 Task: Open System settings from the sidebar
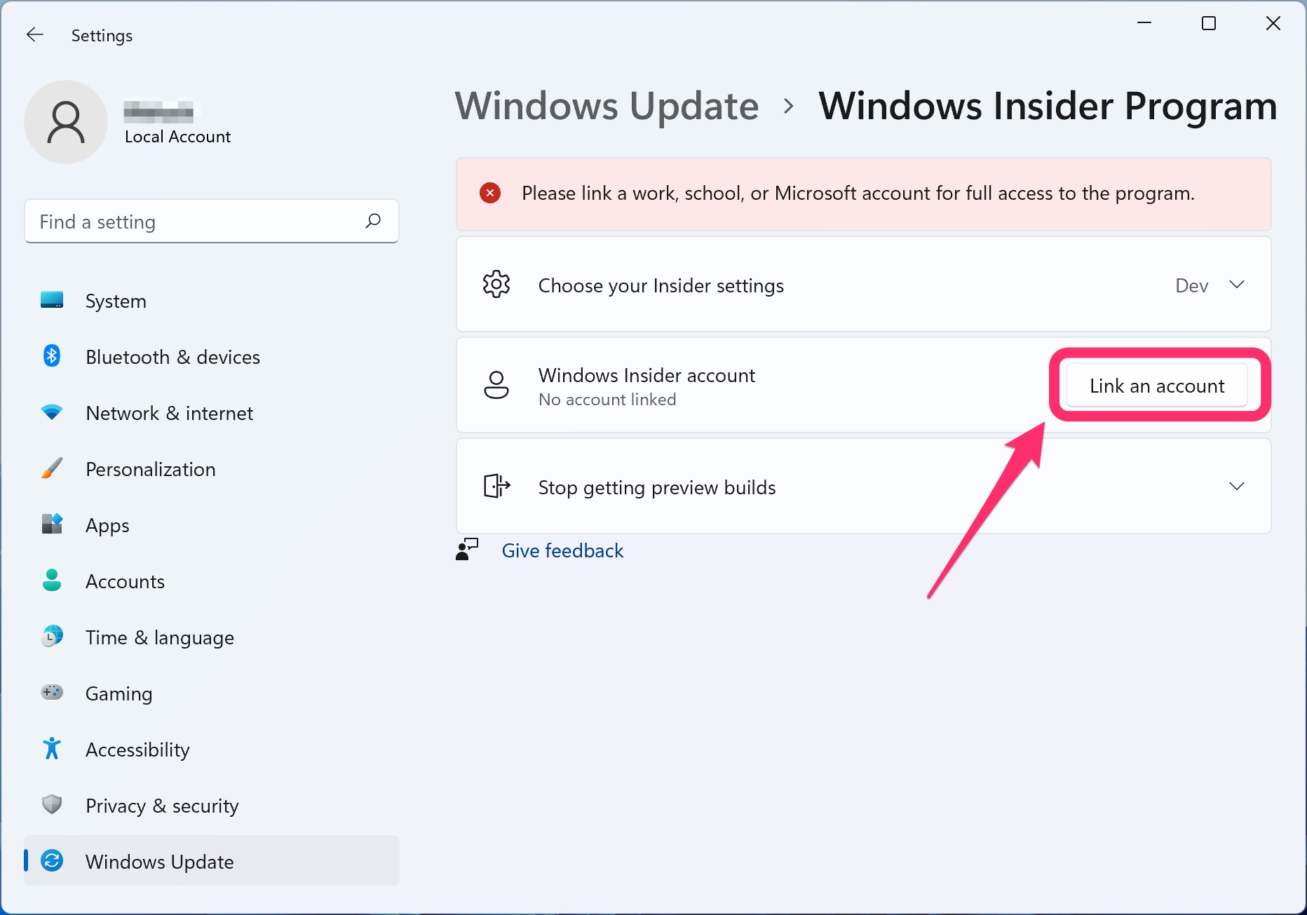[x=116, y=300]
